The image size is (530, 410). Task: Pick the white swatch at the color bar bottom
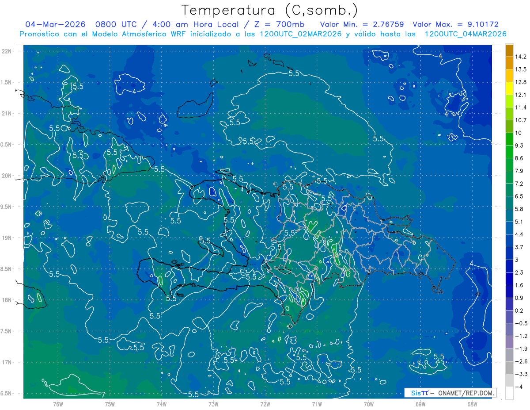[x=509, y=393]
